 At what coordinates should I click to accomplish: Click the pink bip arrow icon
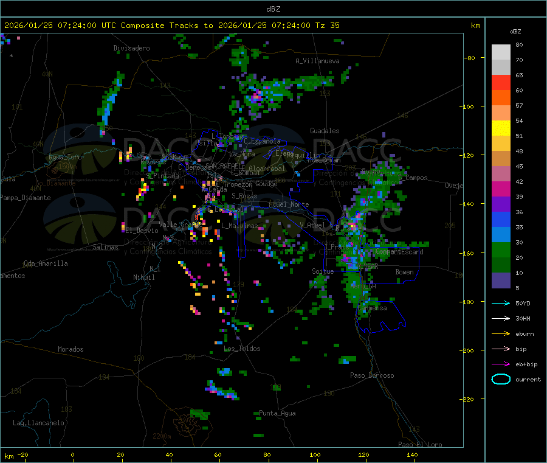click(x=501, y=349)
